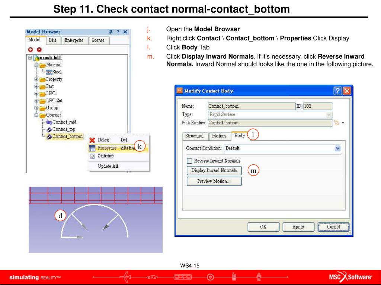The image size is (381, 285).
Task: Select the Body tab
Action: click(240, 135)
